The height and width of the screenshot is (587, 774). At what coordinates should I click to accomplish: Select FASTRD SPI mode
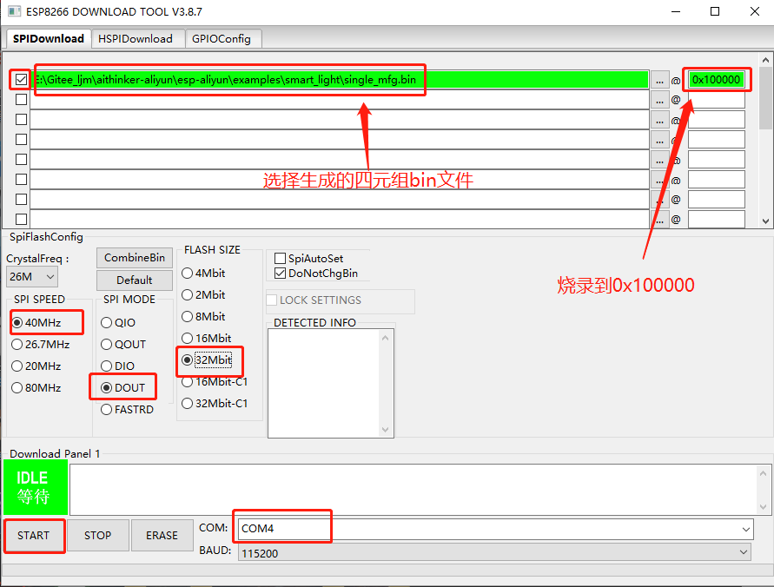click(x=128, y=409)
